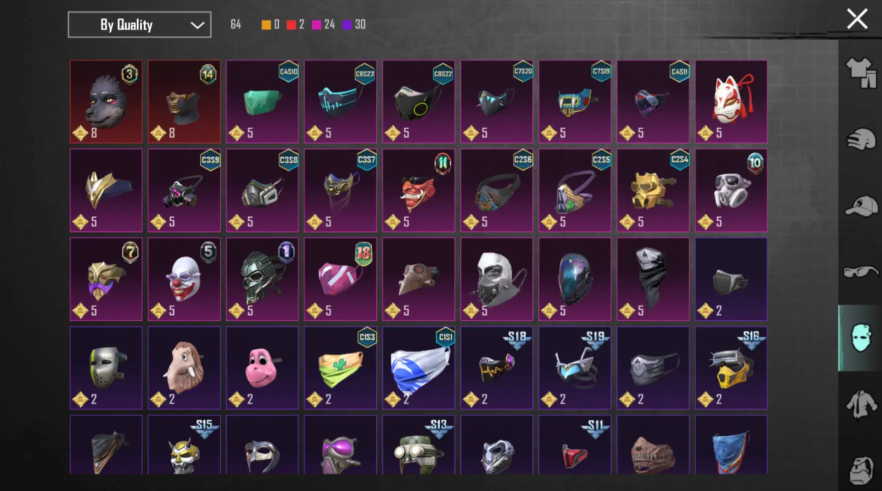The image size is (882, 491).
Task: Open the cap headwear category icon
Action: (861, 206)
